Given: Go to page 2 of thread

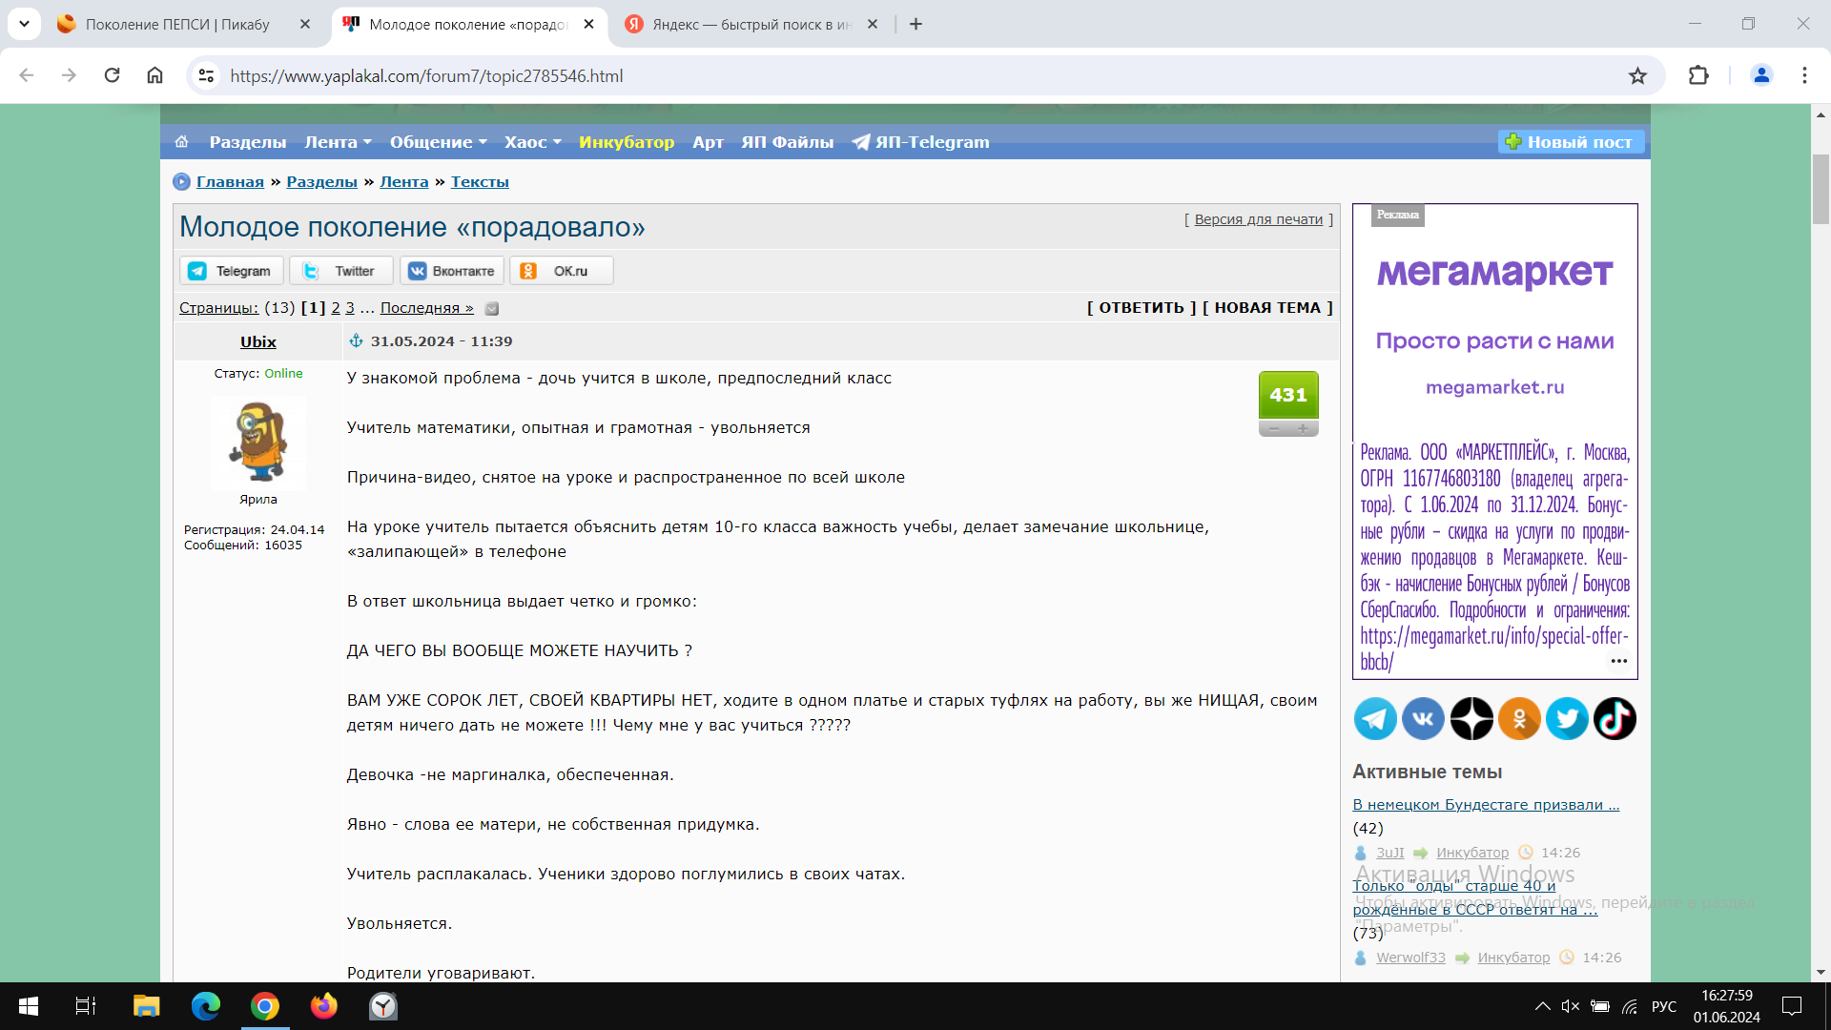Looking at the screenshot, I should [336, 308].
